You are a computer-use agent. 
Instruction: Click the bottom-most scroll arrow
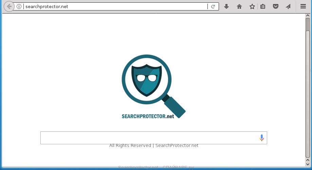click(x=308, y=164)
